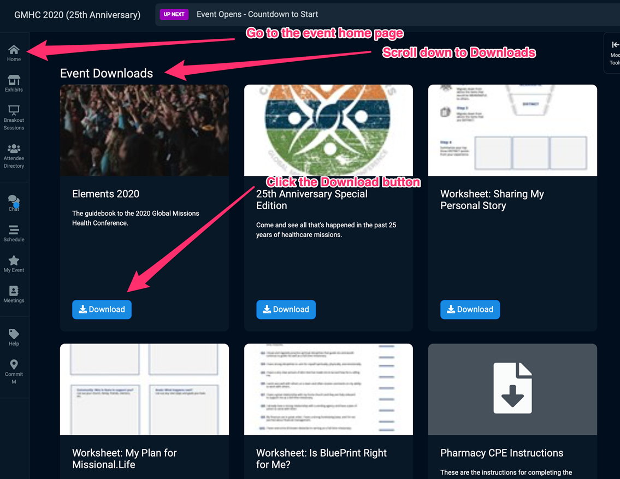Open the Meetings section
The height and width of the screenshot is (479, 620).
(x=14, y=294)
